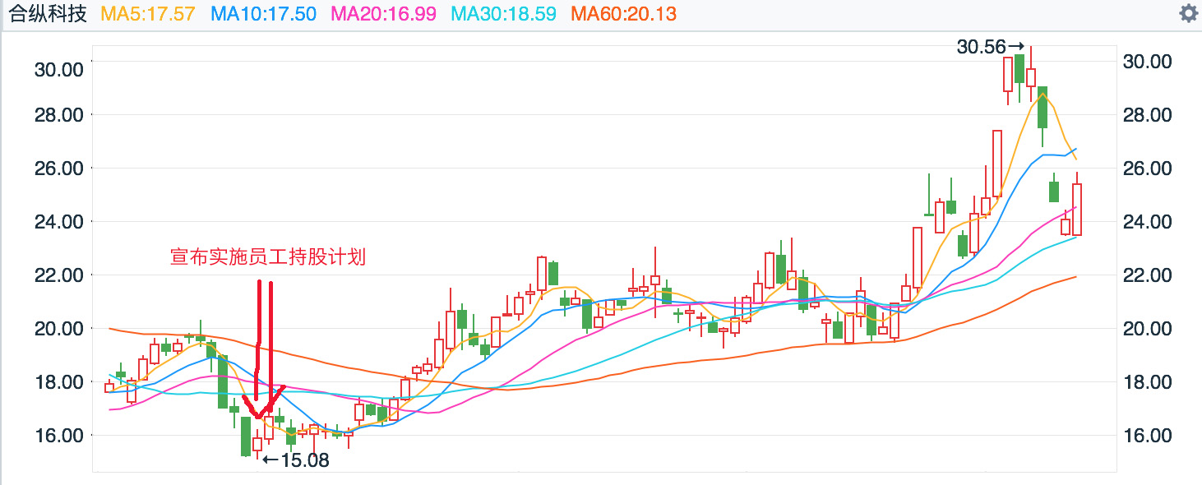
Task: Click the left axis 16.00 label
Action: 58,435
